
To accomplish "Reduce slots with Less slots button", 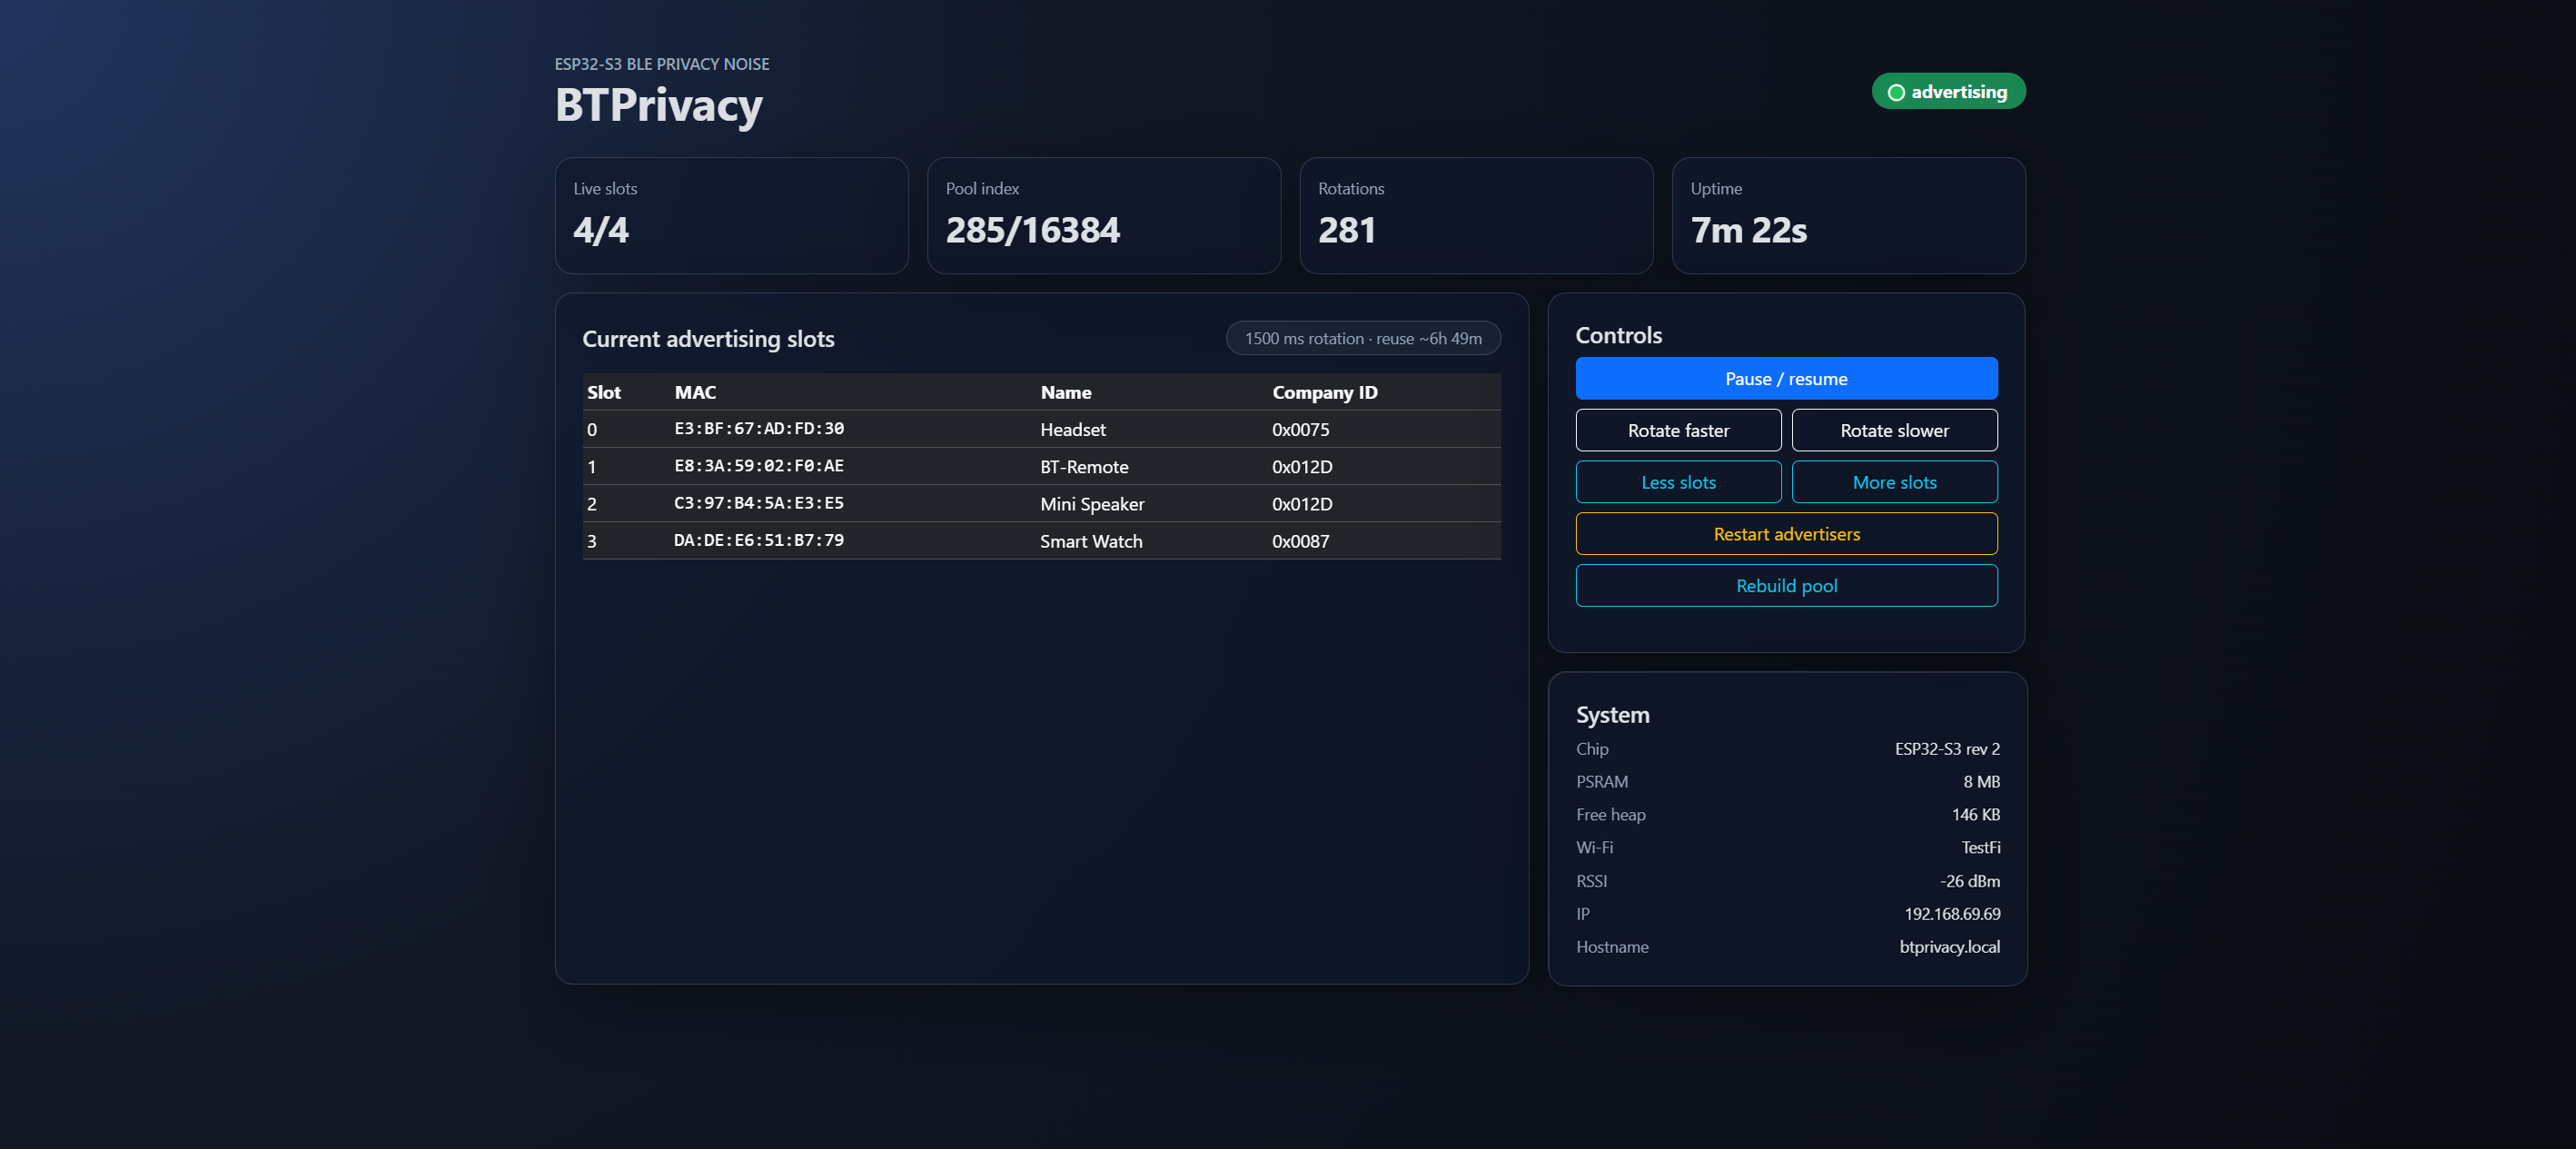I will pyautogui.click(x=1678, y=483).
